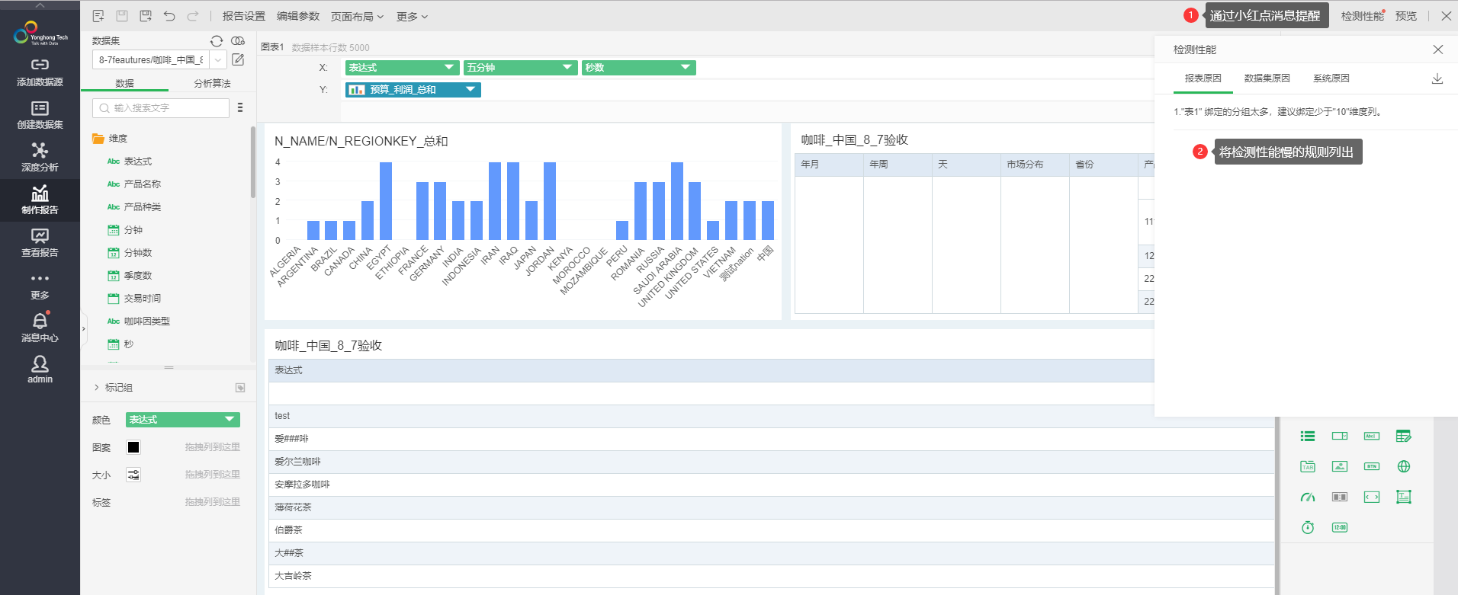Switch to the 数据集原因 tab
Screen dimensions: 1458x595
[1267, 78]
